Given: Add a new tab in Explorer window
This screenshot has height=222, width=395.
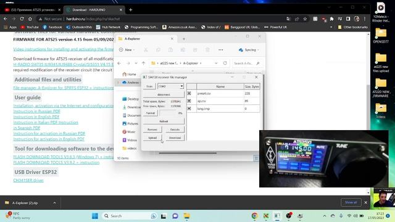Looking at the screenshot, I should pyautogui.click(x=184, y=39).
